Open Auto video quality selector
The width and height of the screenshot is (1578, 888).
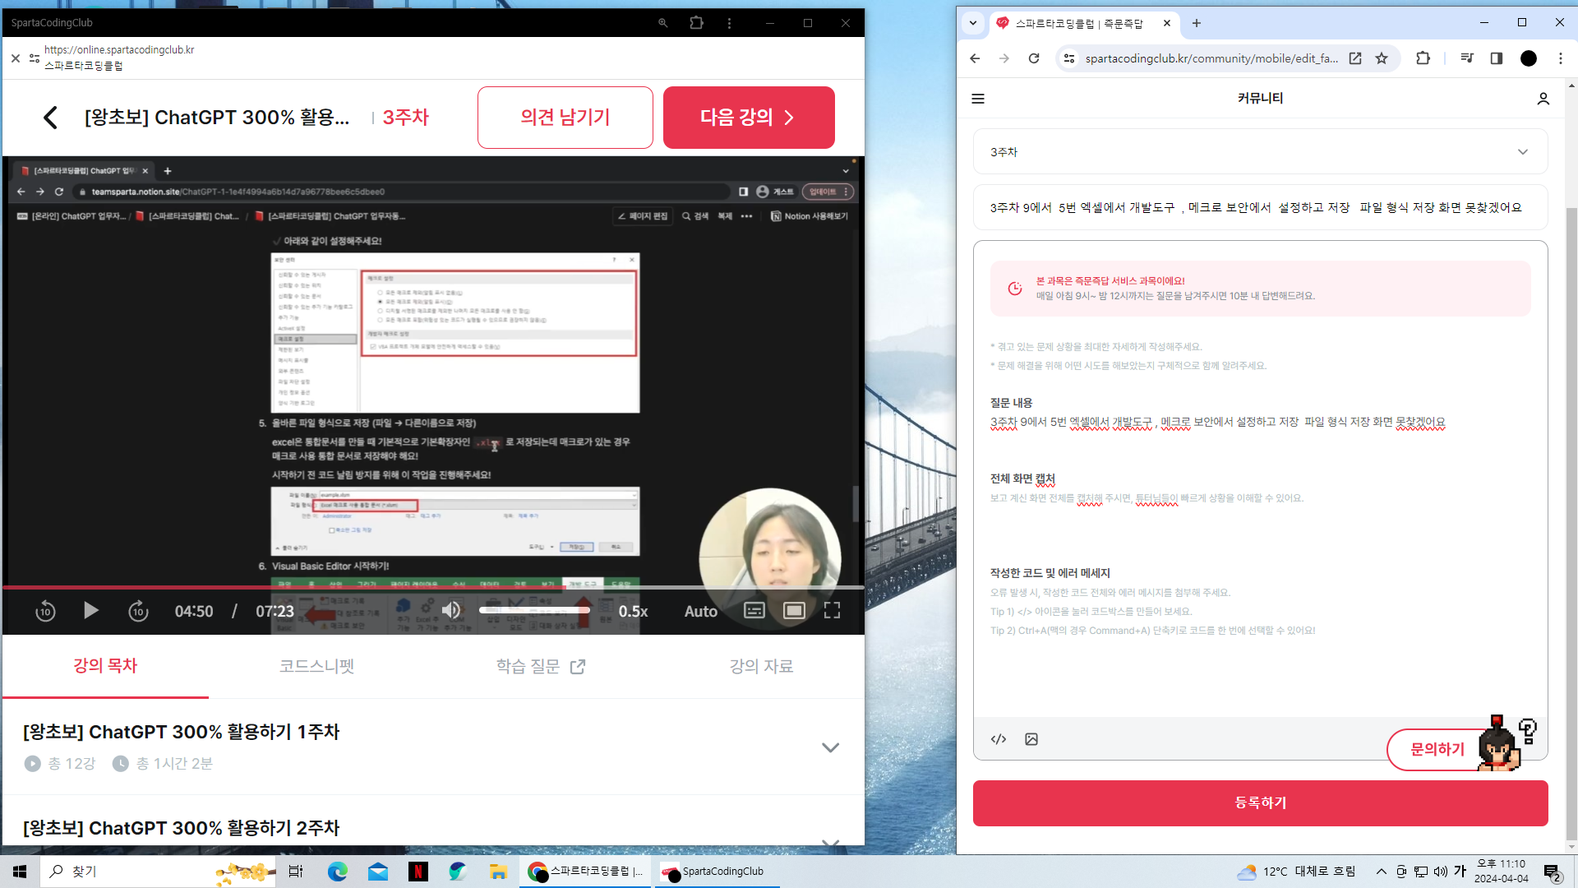tap(701, 611)
